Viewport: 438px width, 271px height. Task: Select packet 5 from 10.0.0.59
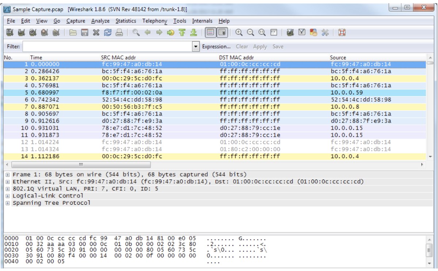point(215,93)
